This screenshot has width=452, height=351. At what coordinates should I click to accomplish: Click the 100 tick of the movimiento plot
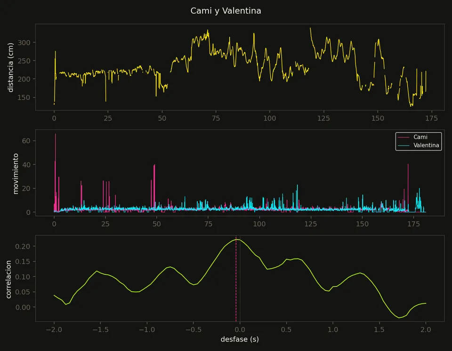[259, 224]
